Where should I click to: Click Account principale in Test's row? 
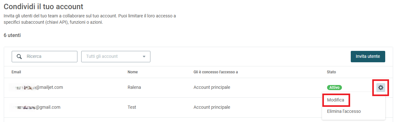pyautogui.click(x=212, y=107)
